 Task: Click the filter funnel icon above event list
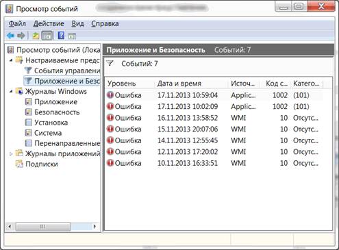tap(110, 63)
